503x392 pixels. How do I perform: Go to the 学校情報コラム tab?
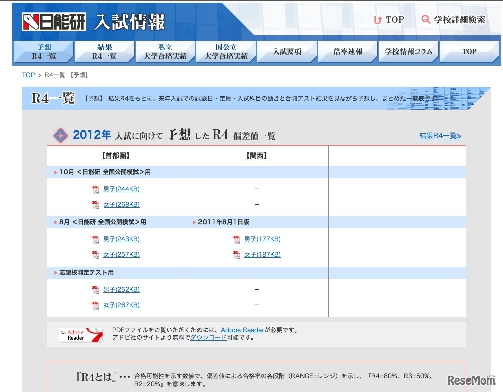pyautogui.click(x=408, y=51)
